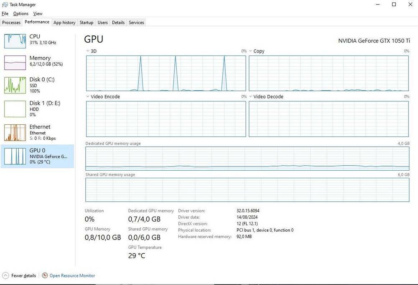The width and height of the screenshot is (418, 285).
Task: Select the Ethernet graph thumbnail
Action: point(15,132)
